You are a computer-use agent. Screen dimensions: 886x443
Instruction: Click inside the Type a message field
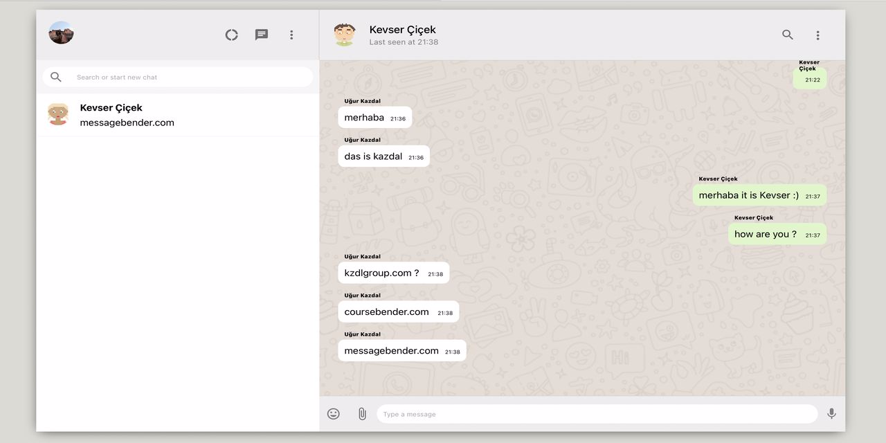pyautogui.click(x=597, y=413)
